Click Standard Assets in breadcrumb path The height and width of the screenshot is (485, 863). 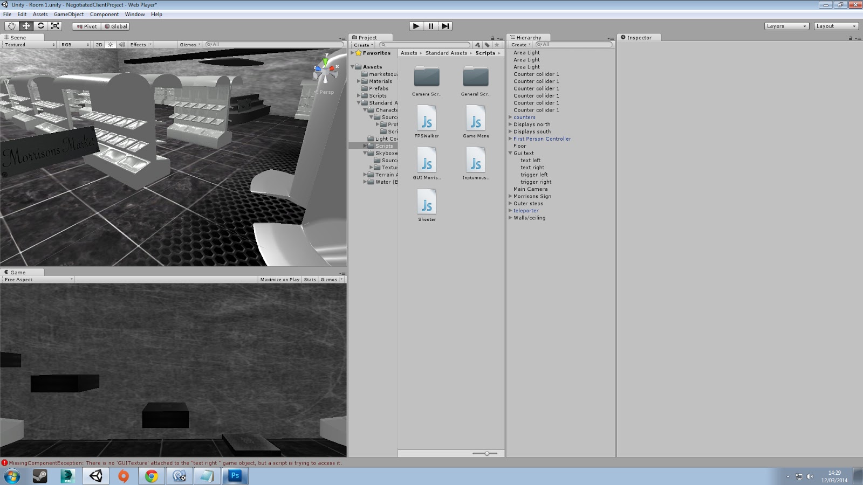(446, 53)
